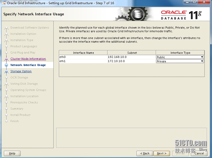The height and width of the screenshot is (158, 212).
Task: Open Interface Type dropdown for eth0
Action: pos(180,57)
